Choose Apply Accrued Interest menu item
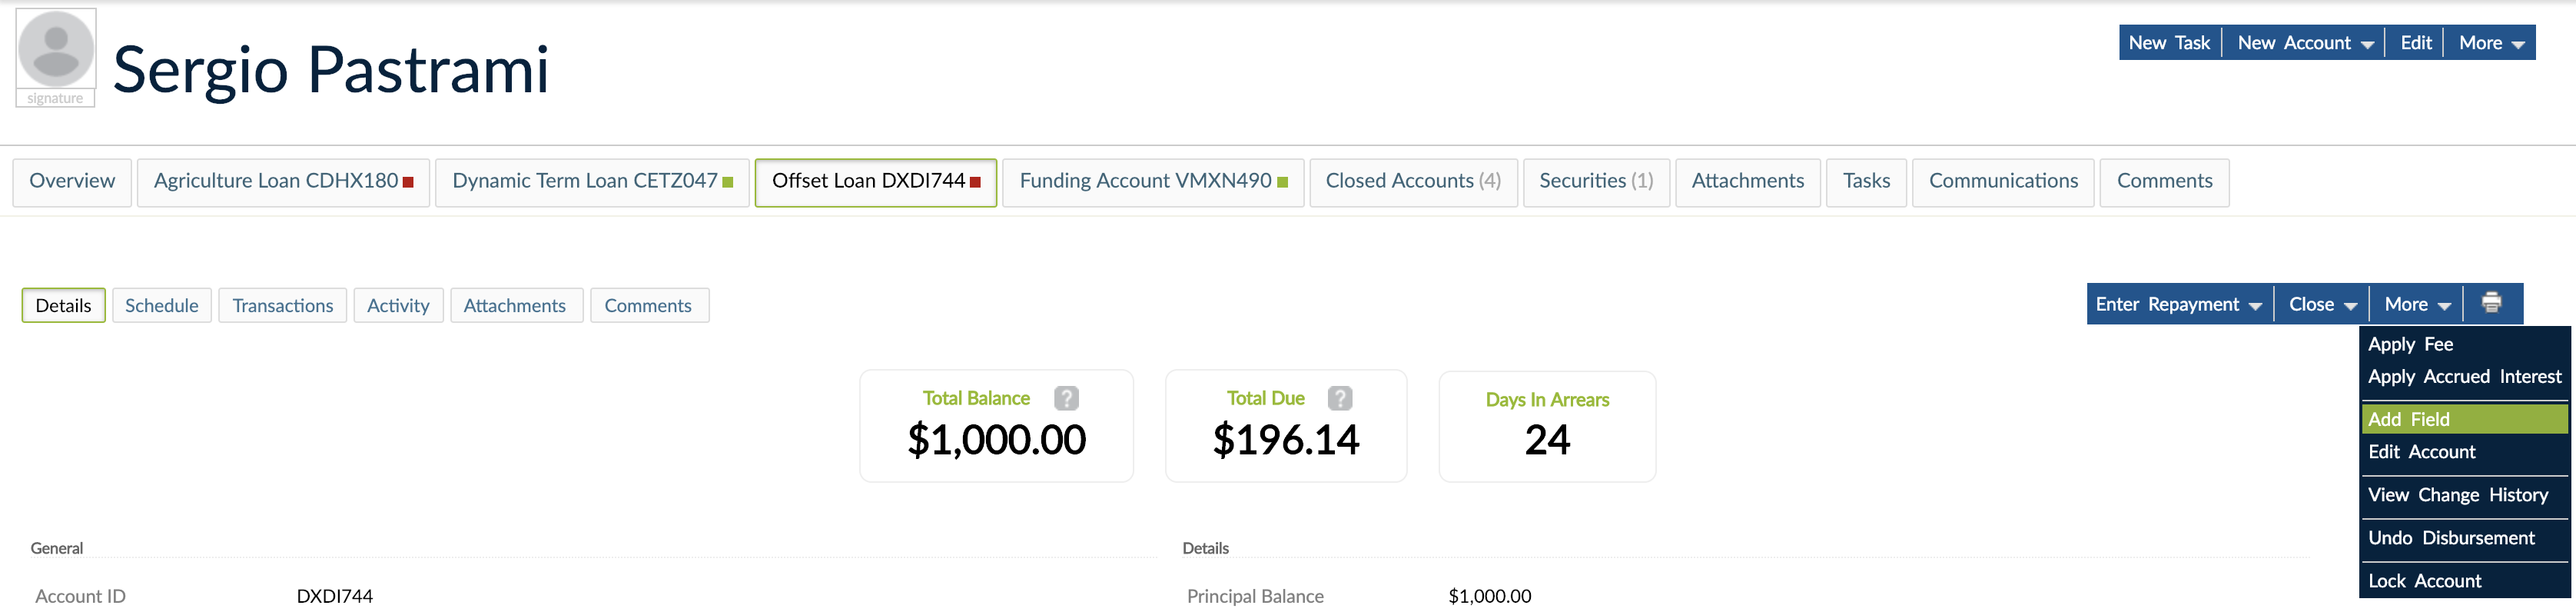The height and width of the screenshot is (612, 2576). click(x=2463, y=377)
